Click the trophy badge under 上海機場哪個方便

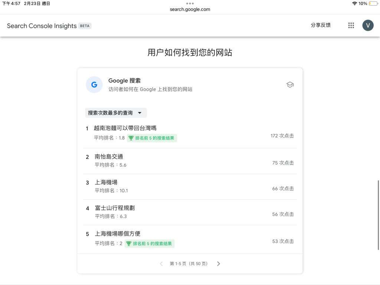[150, 244]
